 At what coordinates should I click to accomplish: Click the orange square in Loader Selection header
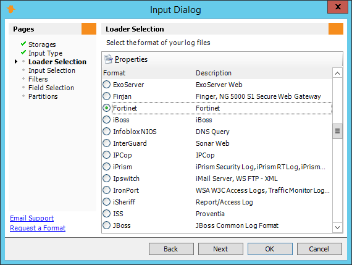point(335,28)
